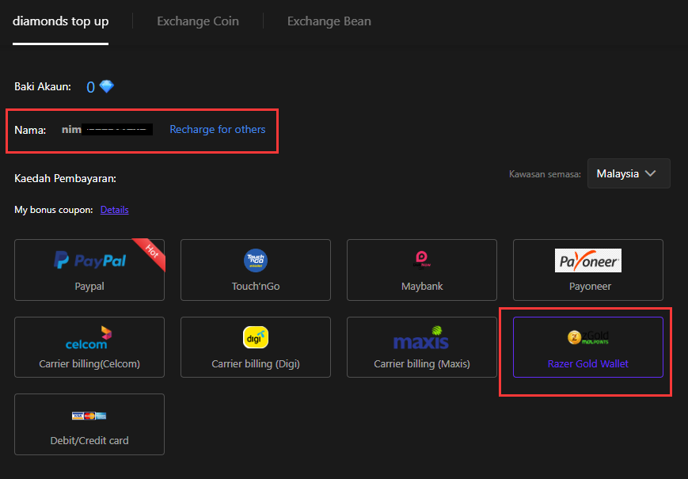Screen dimensions: 688x479
Task: Click the Visa/Mastercard card logos
Action: tap(89, 416)
